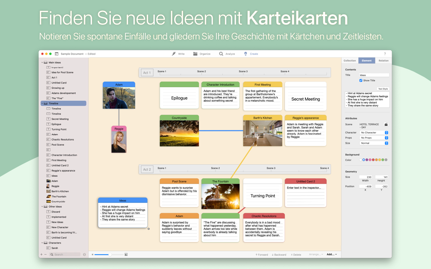Collapse the Characters group
The width and height of the screenshot is (431, 269).
point(42,243)
